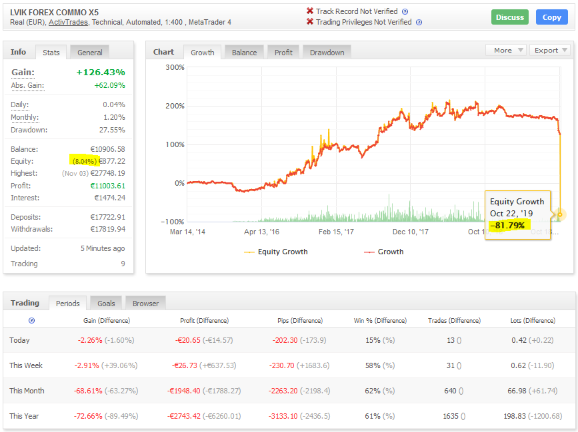
Task: Click the yellow data point marker on chart
Action: point(560,214)
